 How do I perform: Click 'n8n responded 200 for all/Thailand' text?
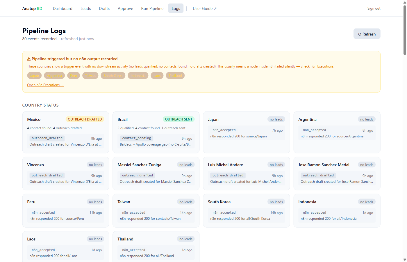coord(147,256)
